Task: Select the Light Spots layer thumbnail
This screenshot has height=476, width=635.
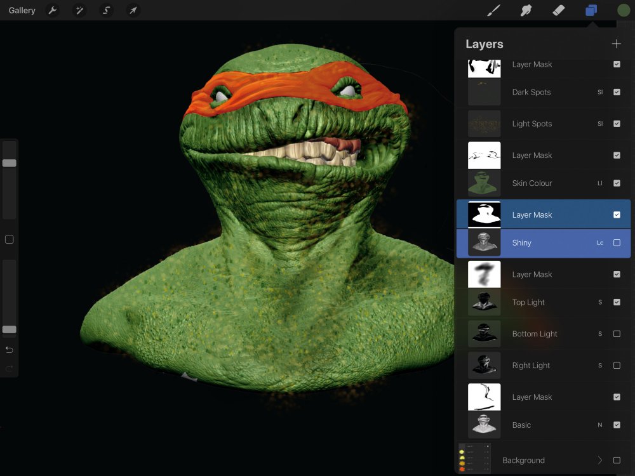Action: (485, 124)
